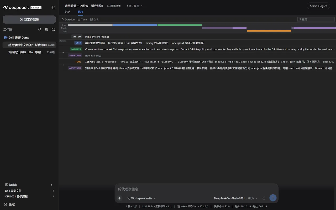Select the last ASSISTANT answer row
This screenshot has width=336, height=210.
(197, 68)
